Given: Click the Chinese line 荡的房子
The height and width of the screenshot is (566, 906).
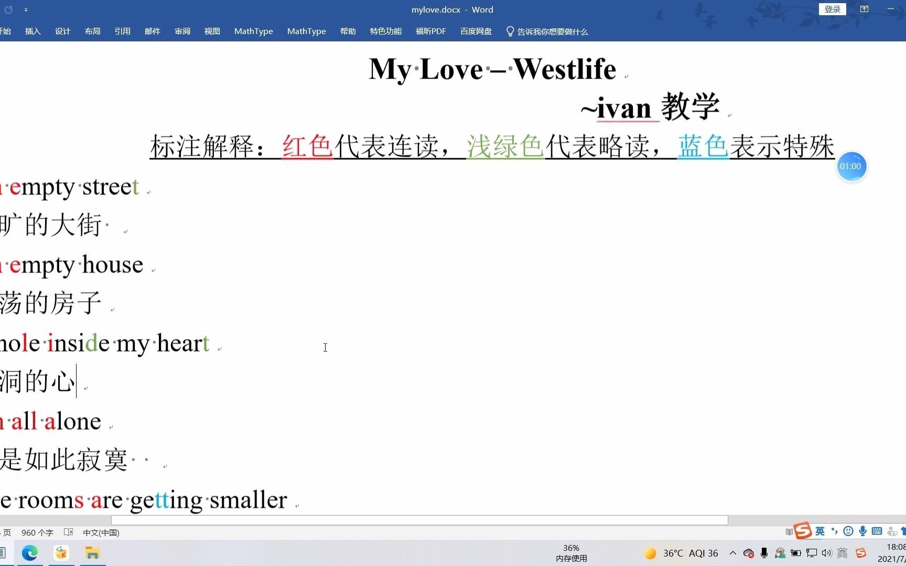Looking at the screenshot, I should (50, 303).
